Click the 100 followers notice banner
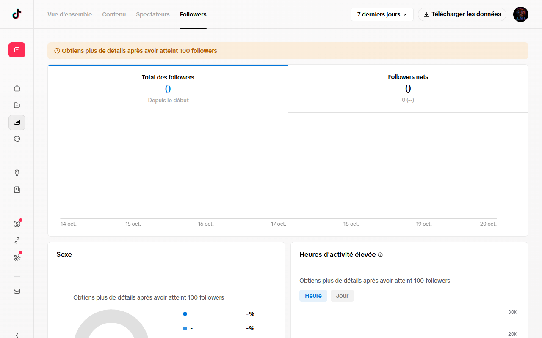 pyautogui.click(x=288, y=51)
